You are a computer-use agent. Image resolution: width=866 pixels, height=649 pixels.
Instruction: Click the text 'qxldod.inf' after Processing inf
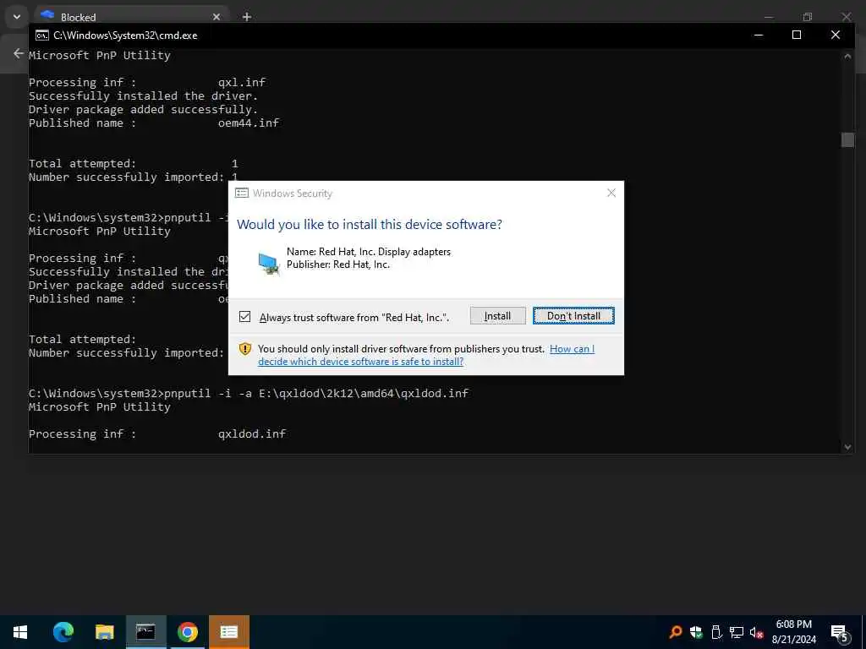[252, 434]
